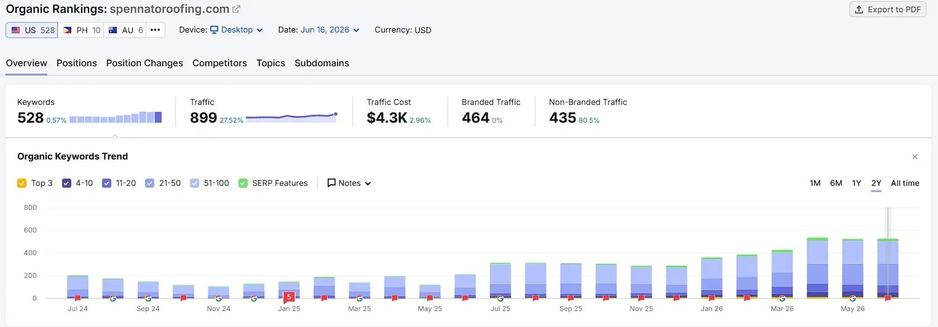This screenshot has width=938, height=327.
Task: Click red flag between Nov 25 and Jan 26
Action: pyautogui.click(x=676, y=298)
